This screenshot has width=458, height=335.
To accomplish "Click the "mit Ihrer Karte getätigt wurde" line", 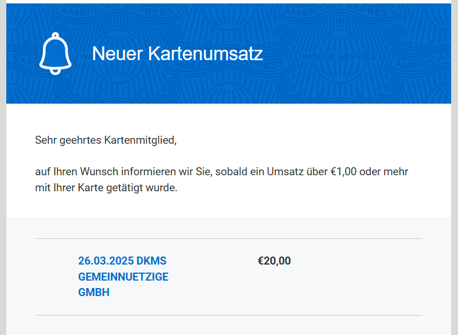I will click(106, 188).
